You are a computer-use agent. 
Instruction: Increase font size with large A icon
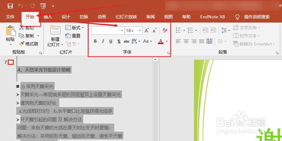147,30
